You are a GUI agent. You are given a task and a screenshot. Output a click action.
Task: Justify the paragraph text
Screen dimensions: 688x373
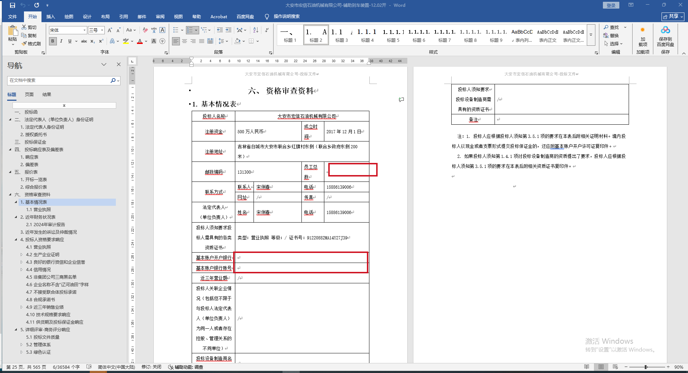point(202,41)
